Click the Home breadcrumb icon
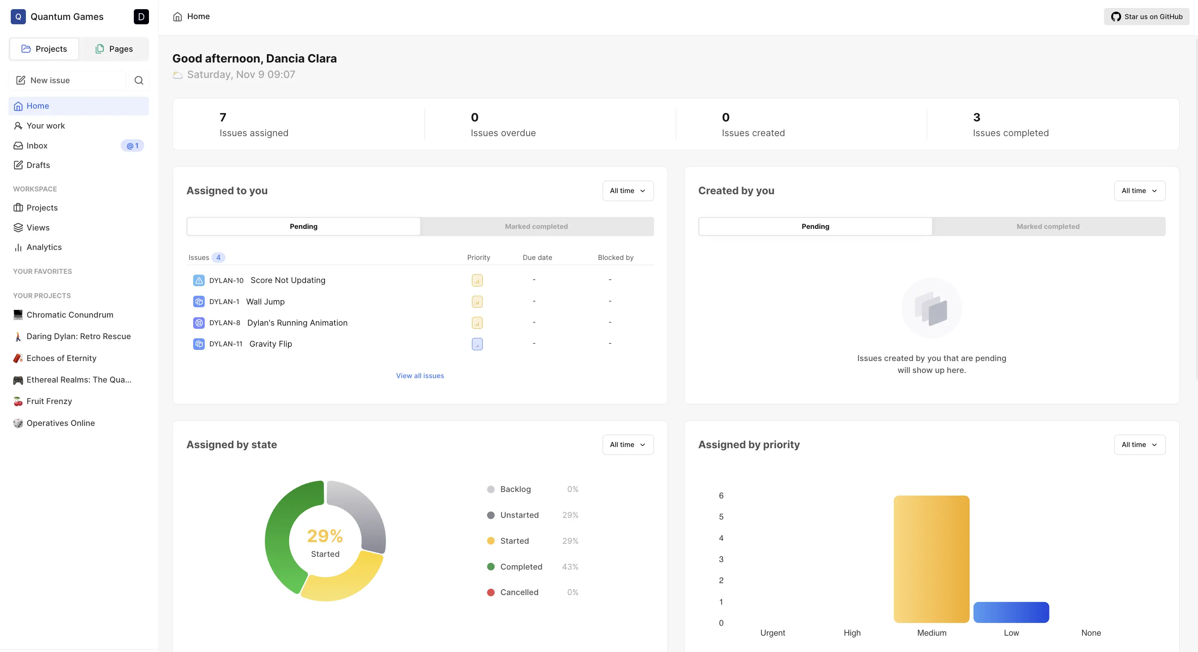Image resolution: width=1198 pixels, height=652 pixels. tap(177, 17)
